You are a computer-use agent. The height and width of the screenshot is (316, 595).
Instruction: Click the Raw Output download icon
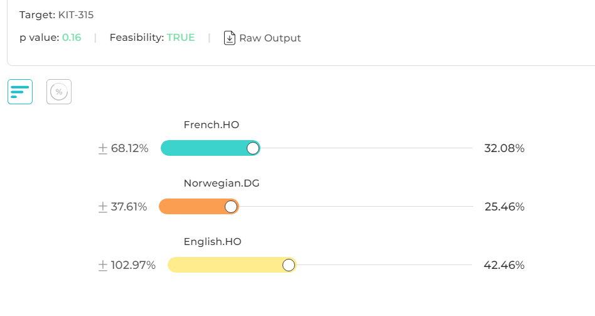pyautogui.click(x=230, y=38)
